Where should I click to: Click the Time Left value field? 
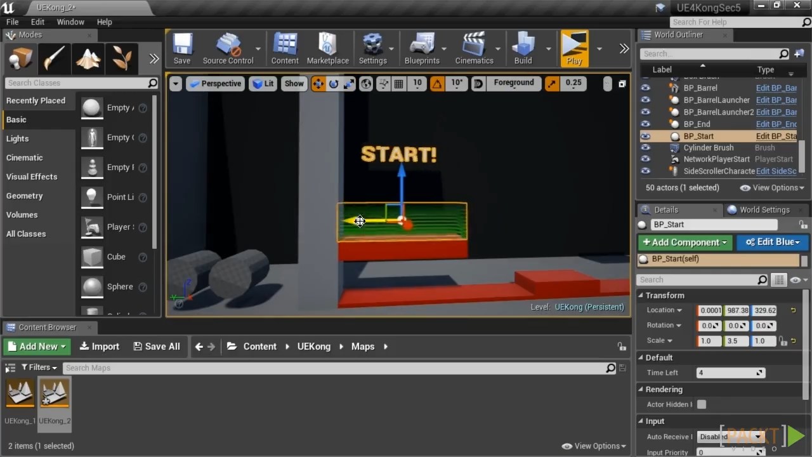point(731,373)
